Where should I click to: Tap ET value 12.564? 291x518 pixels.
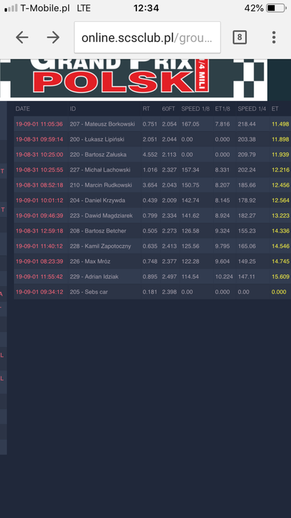click(281, 200)
